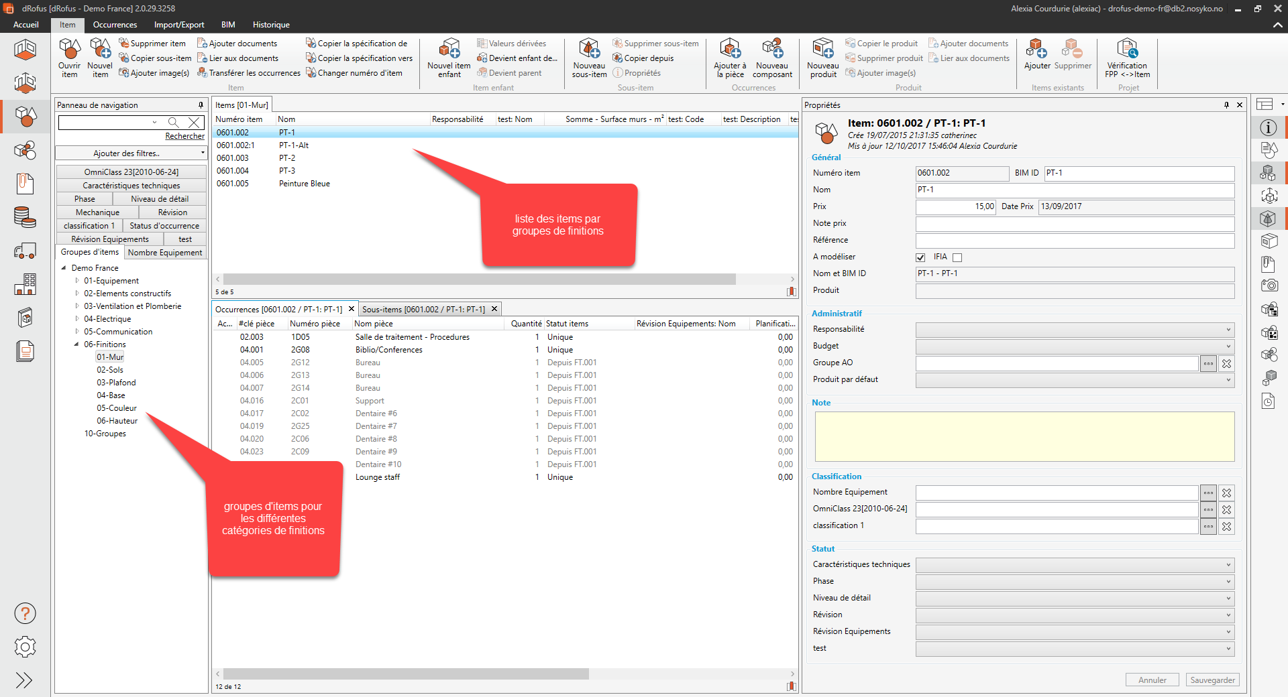Open the Responsabilité dropdown
The image size is (1288, 697).
click(1075, 330)
